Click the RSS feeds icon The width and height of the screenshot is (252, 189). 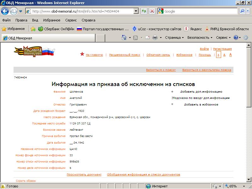pyautogui.click(x=135, y=37)
